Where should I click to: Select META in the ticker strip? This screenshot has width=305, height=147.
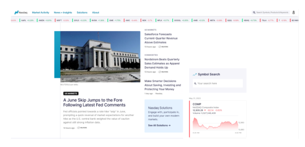coord(216,20)
